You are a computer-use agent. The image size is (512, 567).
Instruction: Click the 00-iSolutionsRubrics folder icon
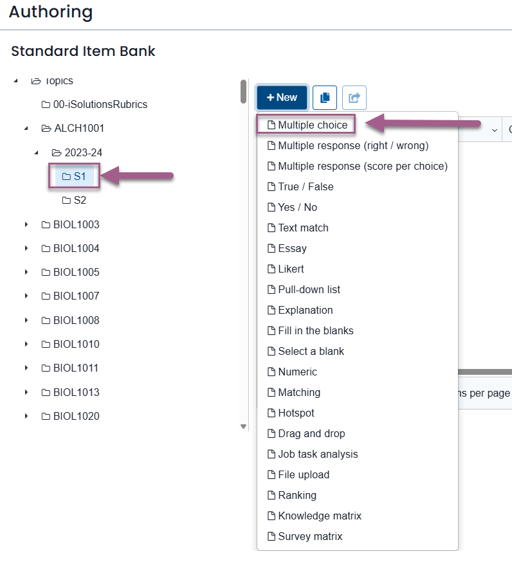[46, 105]
